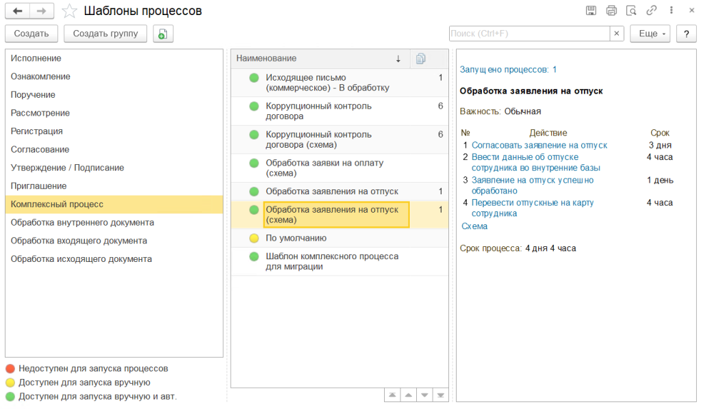This screenshot has width=701, height=409.
Task: Click in the Поиск search field
Action: click(x=528, y=34)
